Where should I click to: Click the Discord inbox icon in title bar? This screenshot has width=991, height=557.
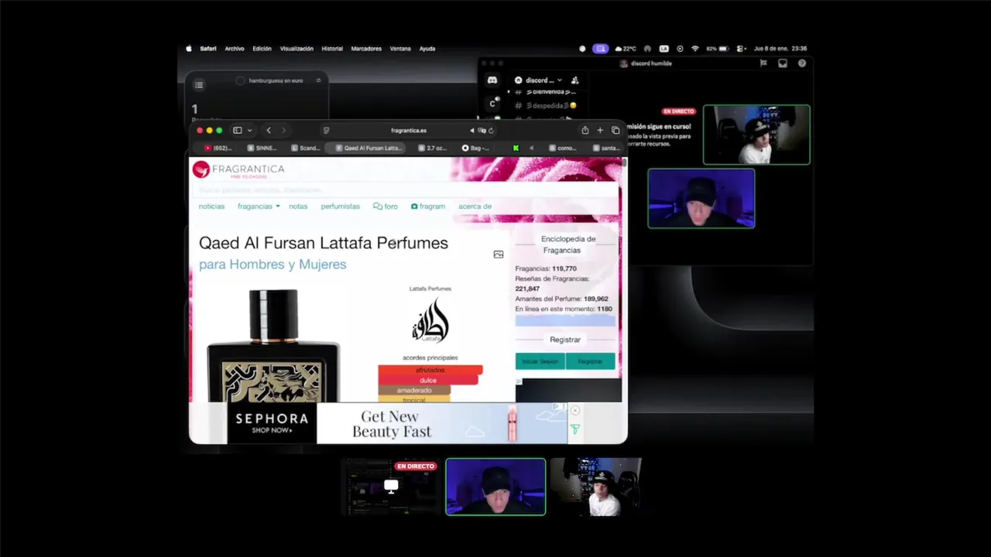(783, 63)
